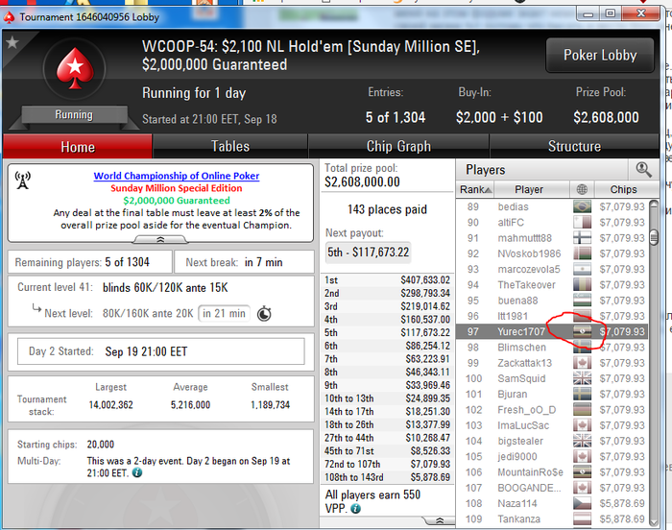Switch to the Home tab
This screenshot has height=530, width=672.
tap(78, 147)
